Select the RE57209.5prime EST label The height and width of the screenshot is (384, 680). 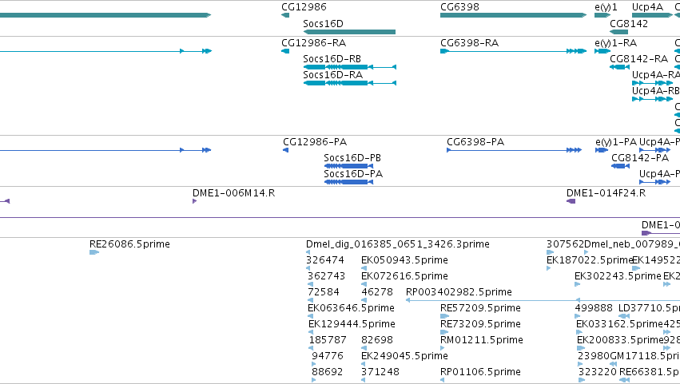click(x=480, y=309)
